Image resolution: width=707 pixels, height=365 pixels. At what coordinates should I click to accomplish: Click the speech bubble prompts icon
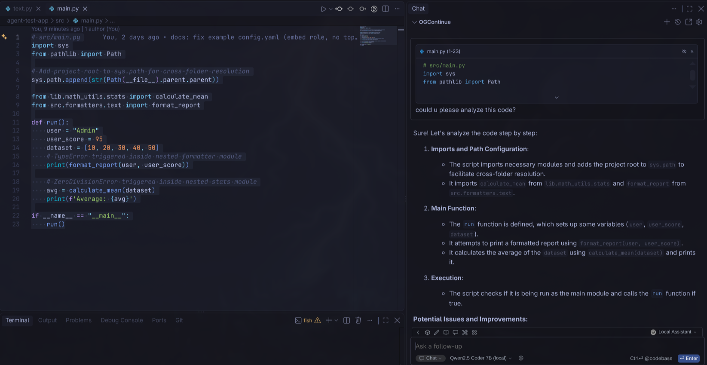click(x=456, y=332)
